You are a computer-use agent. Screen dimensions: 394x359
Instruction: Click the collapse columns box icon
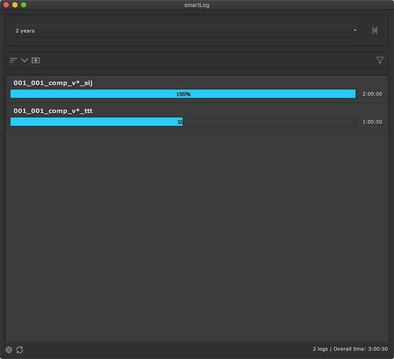[x=35, y=60]
